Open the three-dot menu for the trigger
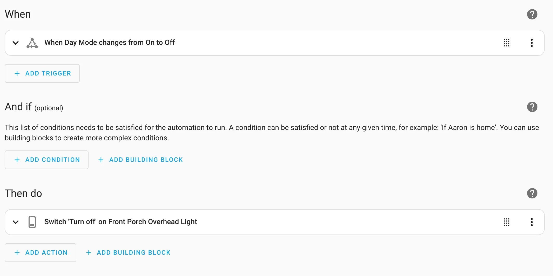 [x=531, y=43]
